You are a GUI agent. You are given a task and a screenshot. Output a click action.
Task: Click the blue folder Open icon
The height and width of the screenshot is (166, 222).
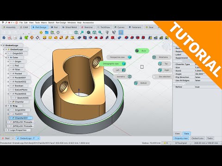(x=47, y=32)
